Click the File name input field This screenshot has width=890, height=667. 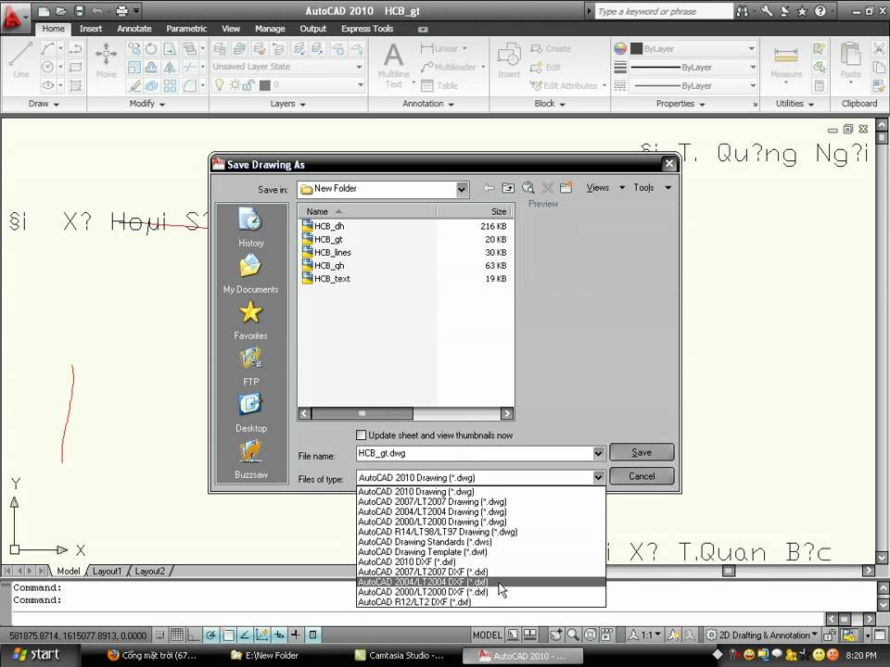click(474, 453)
